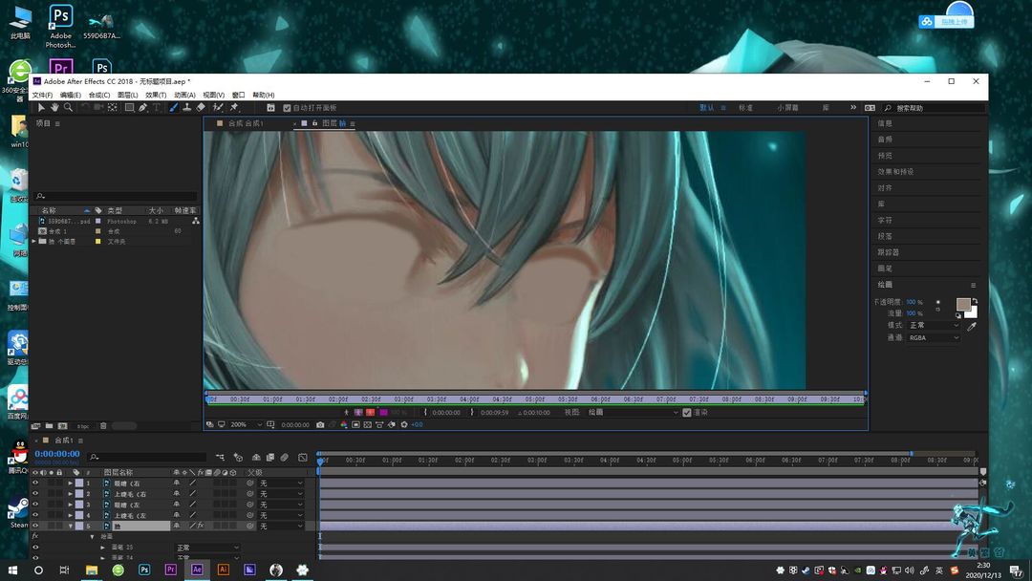Open the Photoshop taskbar icon

pos(144,570)
